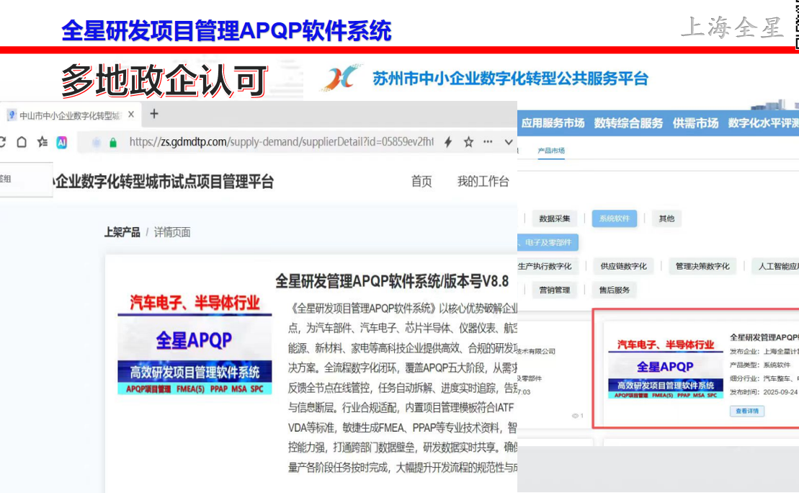799x493 pixels.
Task: Click the 查看详情 button
Action: (747, 411)
